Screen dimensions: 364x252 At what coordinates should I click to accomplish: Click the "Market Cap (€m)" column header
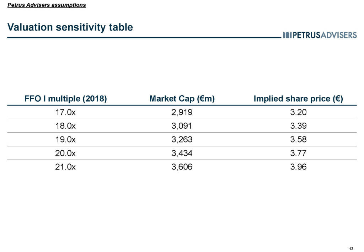[x=182, y=99]
